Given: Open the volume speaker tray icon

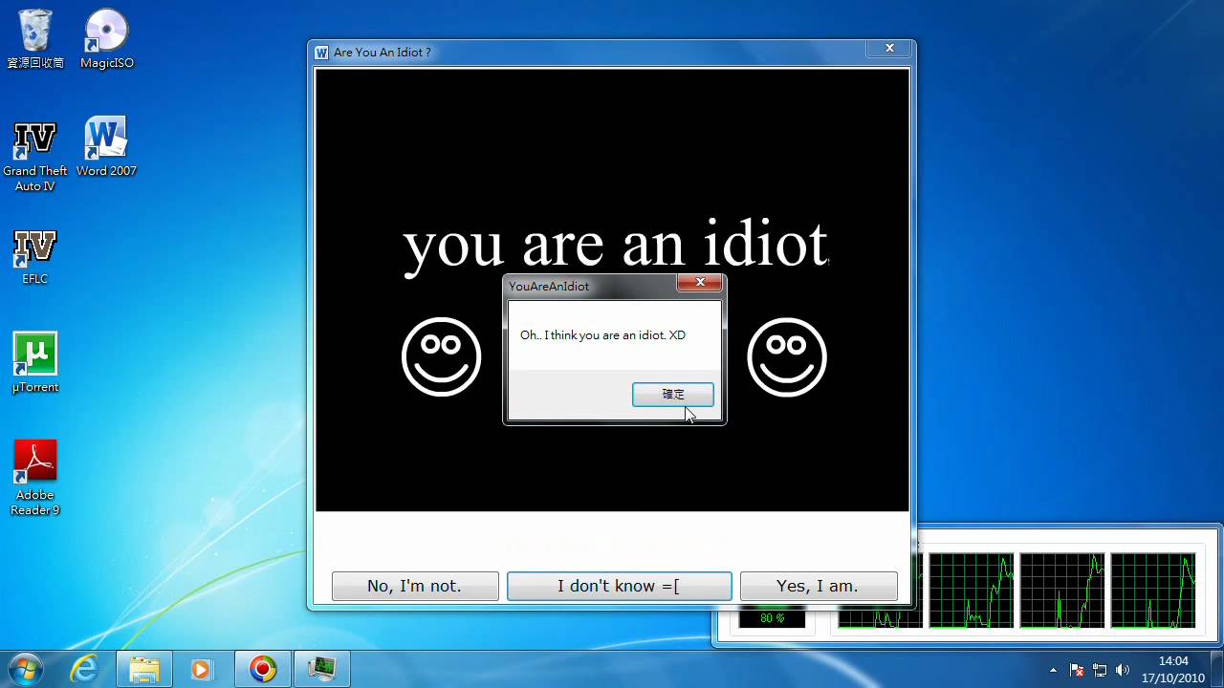Looking at the screenshot, I should (1122, 670).
